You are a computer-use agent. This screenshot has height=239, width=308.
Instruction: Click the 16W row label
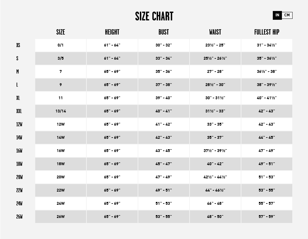point(19,151)
